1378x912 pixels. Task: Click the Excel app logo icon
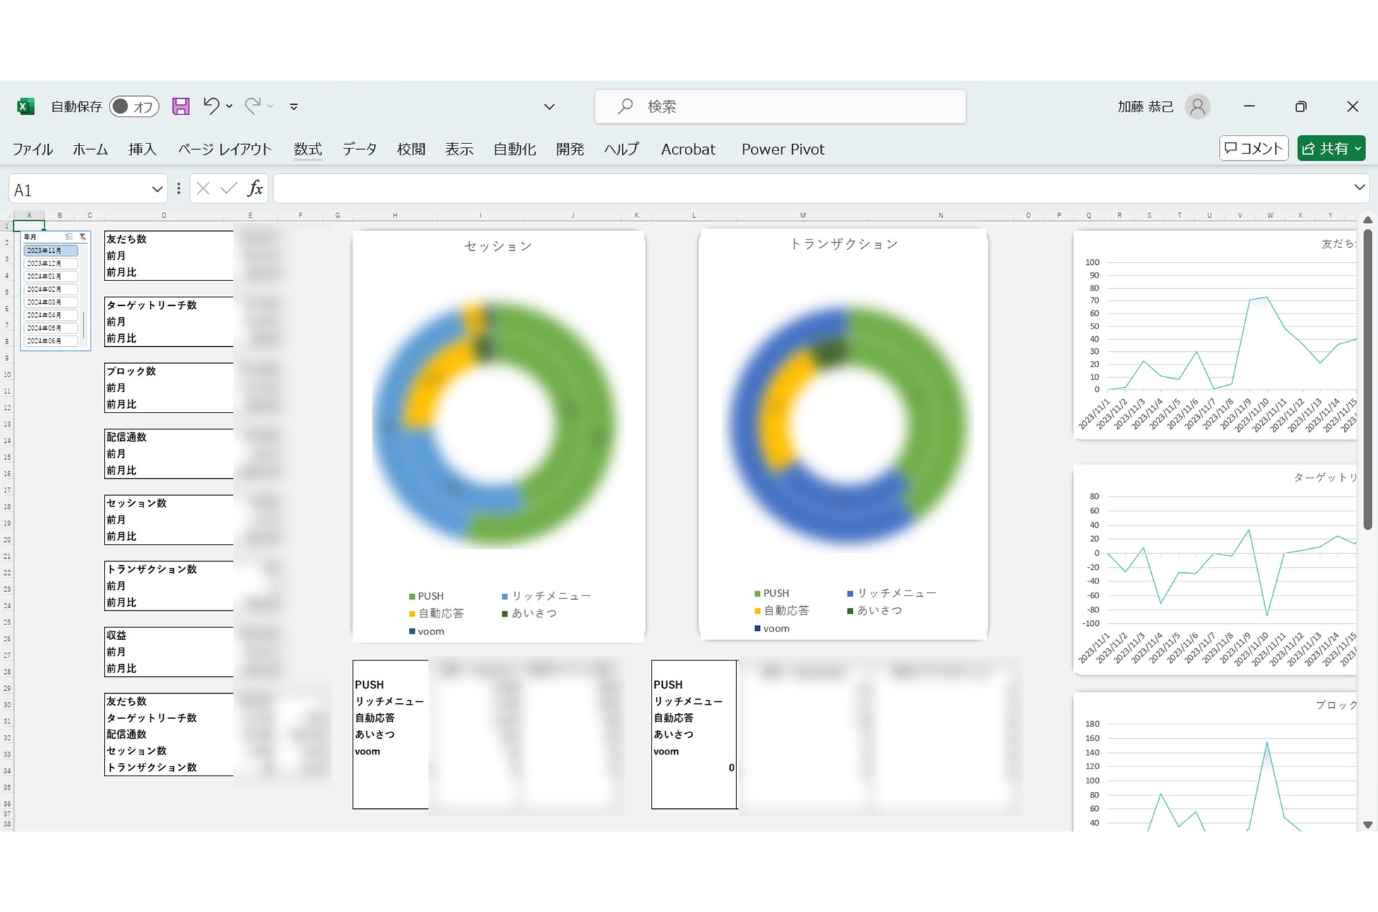click(25, 107)
